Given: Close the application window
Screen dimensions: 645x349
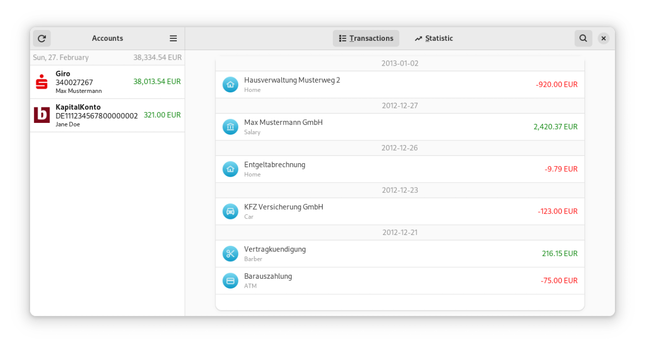Looking at the screenshot, I should [603, 38].
